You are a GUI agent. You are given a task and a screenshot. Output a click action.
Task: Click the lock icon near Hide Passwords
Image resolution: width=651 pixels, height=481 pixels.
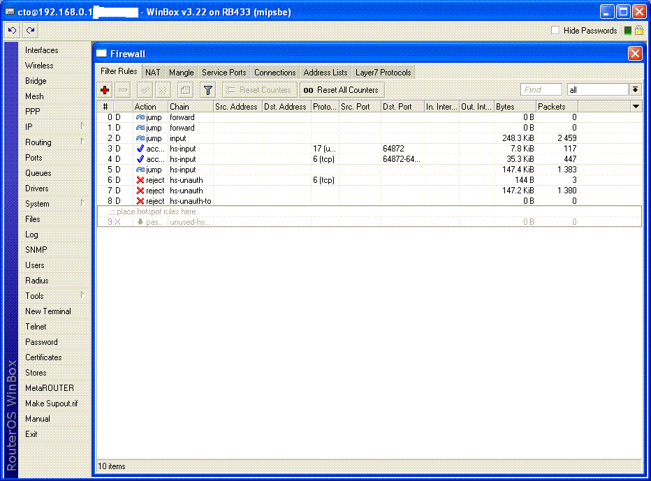coord(639,30)
